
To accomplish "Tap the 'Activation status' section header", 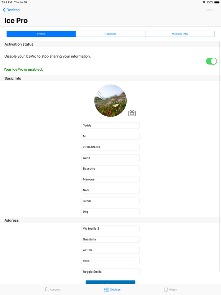I will pos(19,45).
